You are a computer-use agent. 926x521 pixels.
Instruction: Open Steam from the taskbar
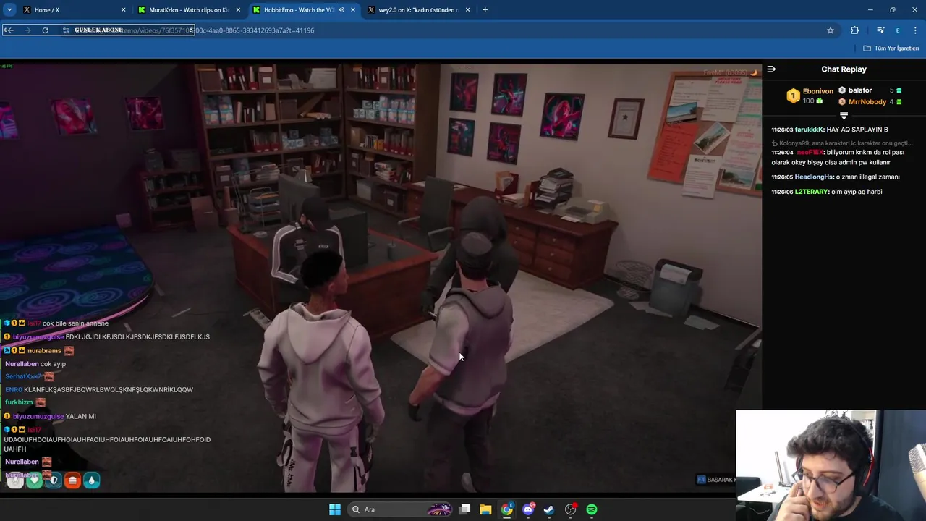click(x=549, y=509)
